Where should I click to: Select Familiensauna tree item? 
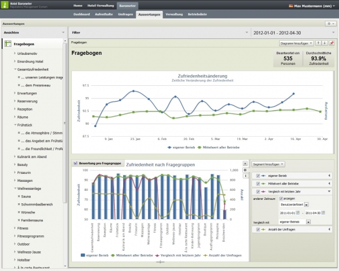(32, 220)
